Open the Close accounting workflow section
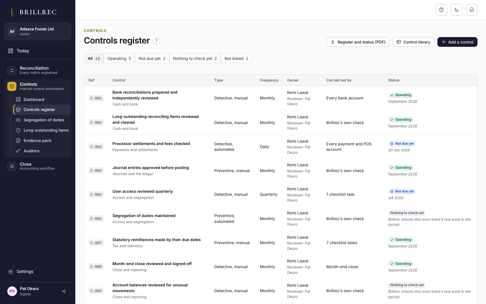Image resolution: width=486 pixels, height=304 pixels. (x=38, y=166)
